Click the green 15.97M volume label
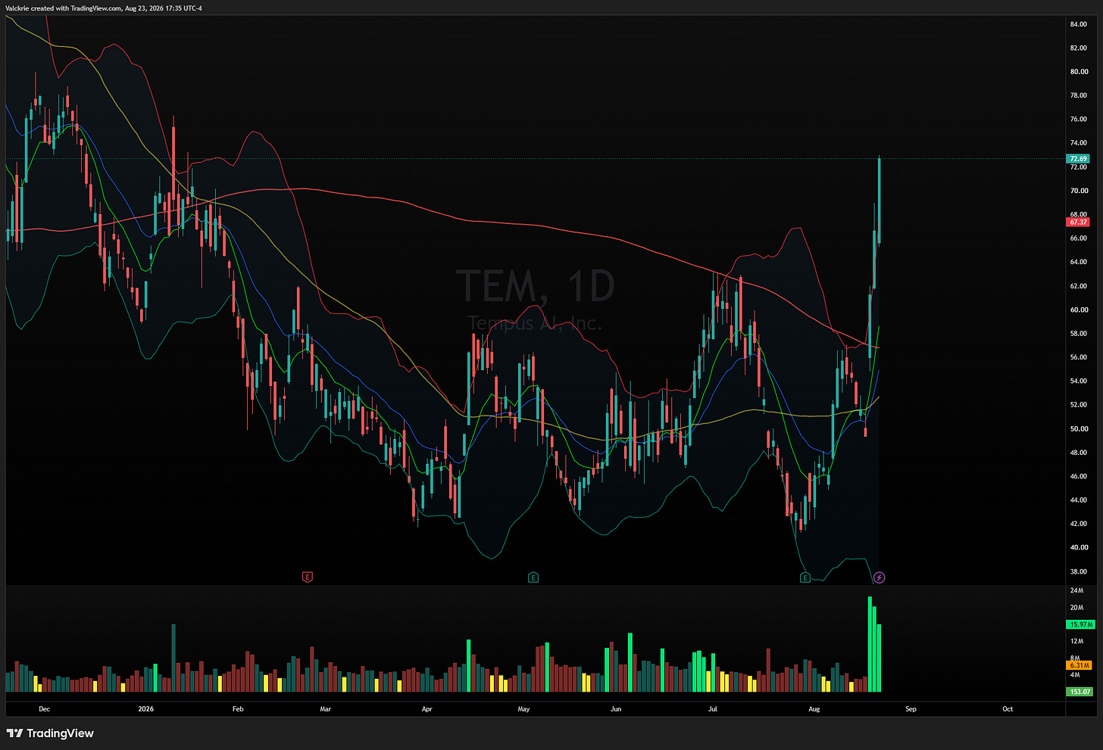Viewport: 1103px width, 750px height. pyautogui.click(x=1079, y=624)
